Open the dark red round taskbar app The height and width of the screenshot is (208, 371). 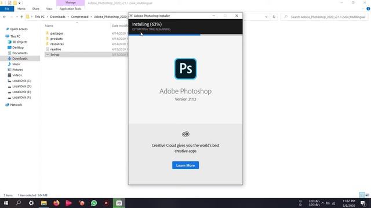click(x=106, y=203)
